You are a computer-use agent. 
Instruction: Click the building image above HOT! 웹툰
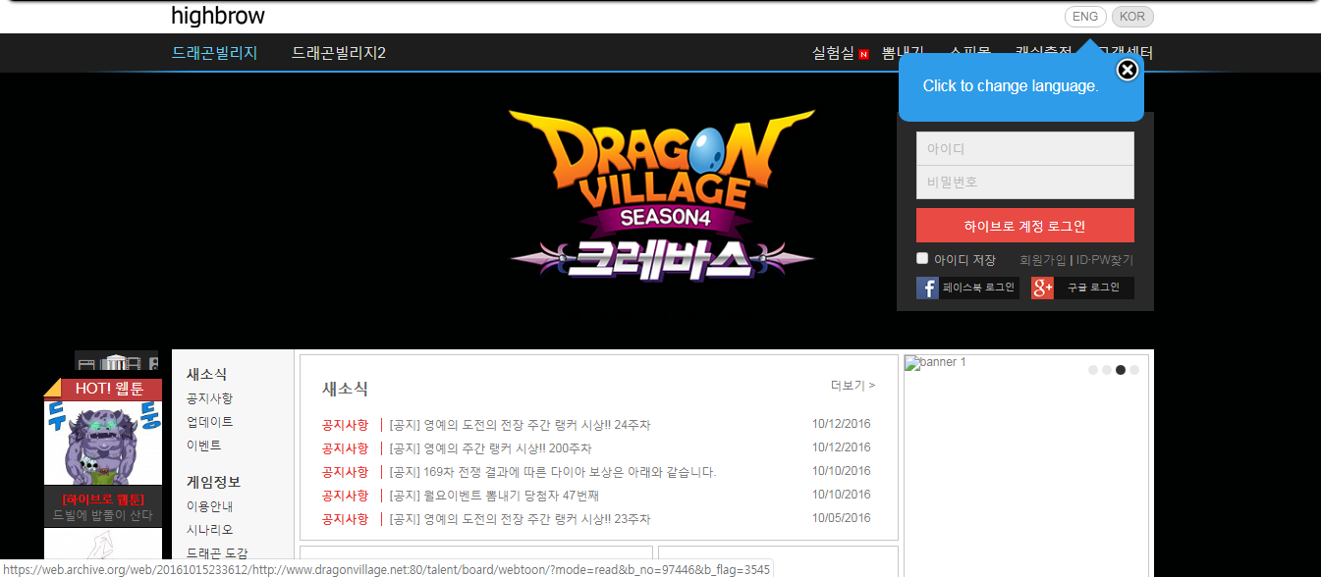(116, 361)
